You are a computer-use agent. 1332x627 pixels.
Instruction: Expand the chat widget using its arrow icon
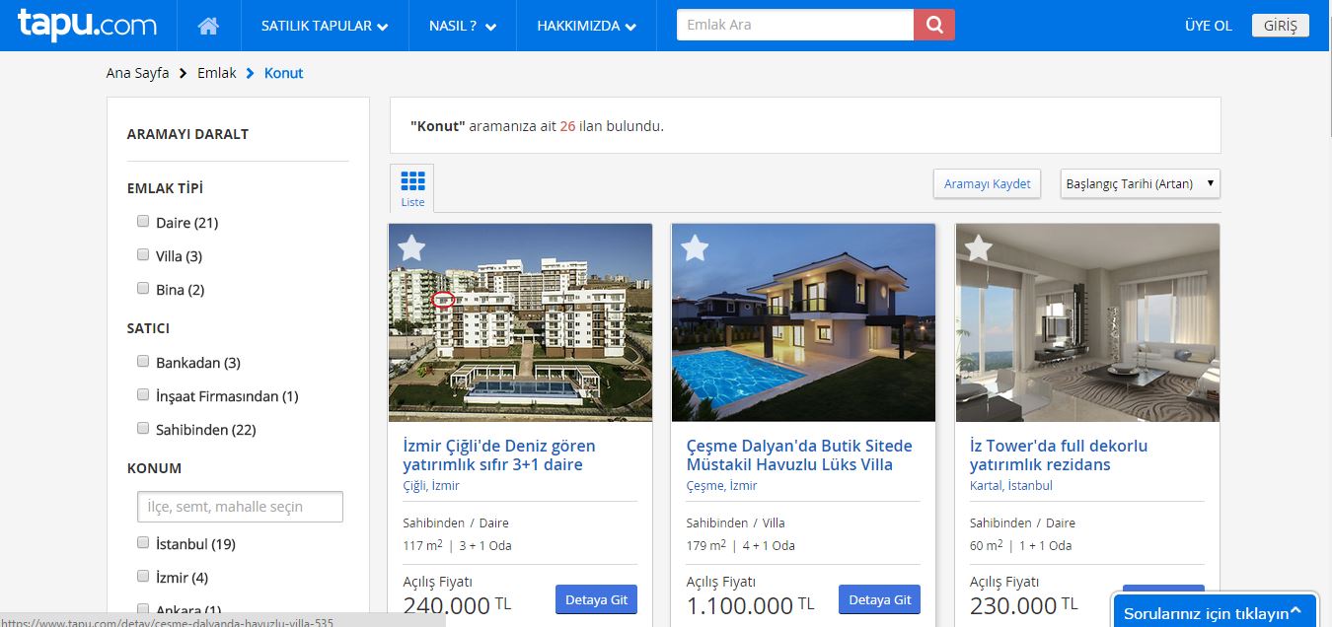[1296, 611]
